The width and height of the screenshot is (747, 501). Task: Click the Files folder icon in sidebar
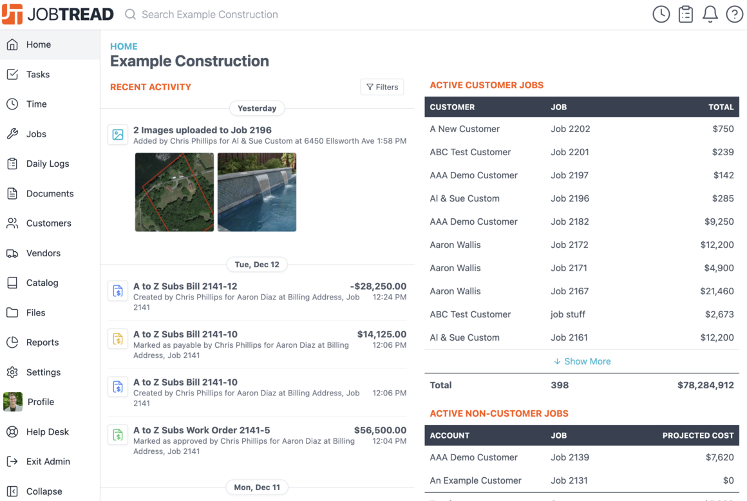click(12, 312)
